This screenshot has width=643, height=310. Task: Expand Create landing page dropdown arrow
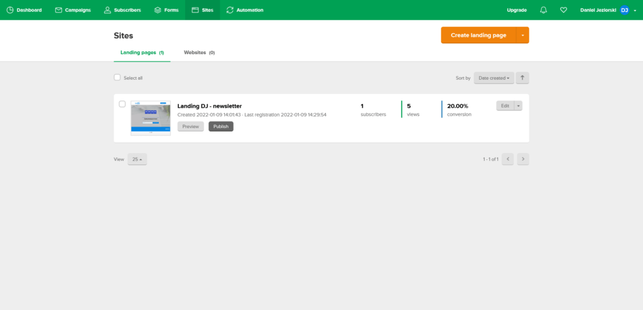(x=522, y=35)
